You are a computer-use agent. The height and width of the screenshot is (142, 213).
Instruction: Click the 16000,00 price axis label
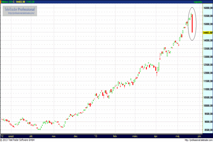tap(207, 7)
